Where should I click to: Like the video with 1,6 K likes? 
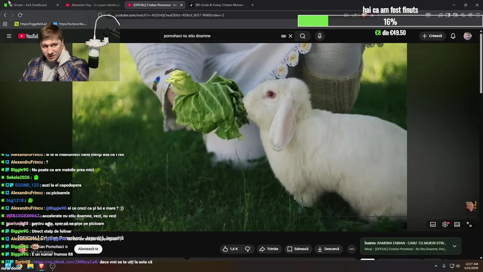click(x=230, y=249)
